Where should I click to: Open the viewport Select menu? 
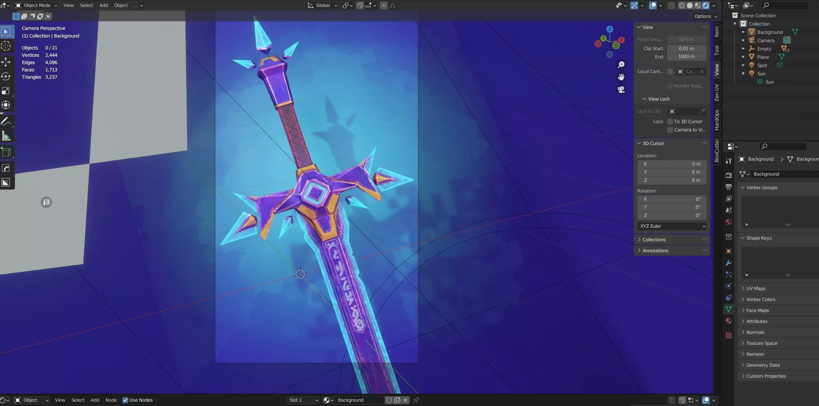click(86, 5)
